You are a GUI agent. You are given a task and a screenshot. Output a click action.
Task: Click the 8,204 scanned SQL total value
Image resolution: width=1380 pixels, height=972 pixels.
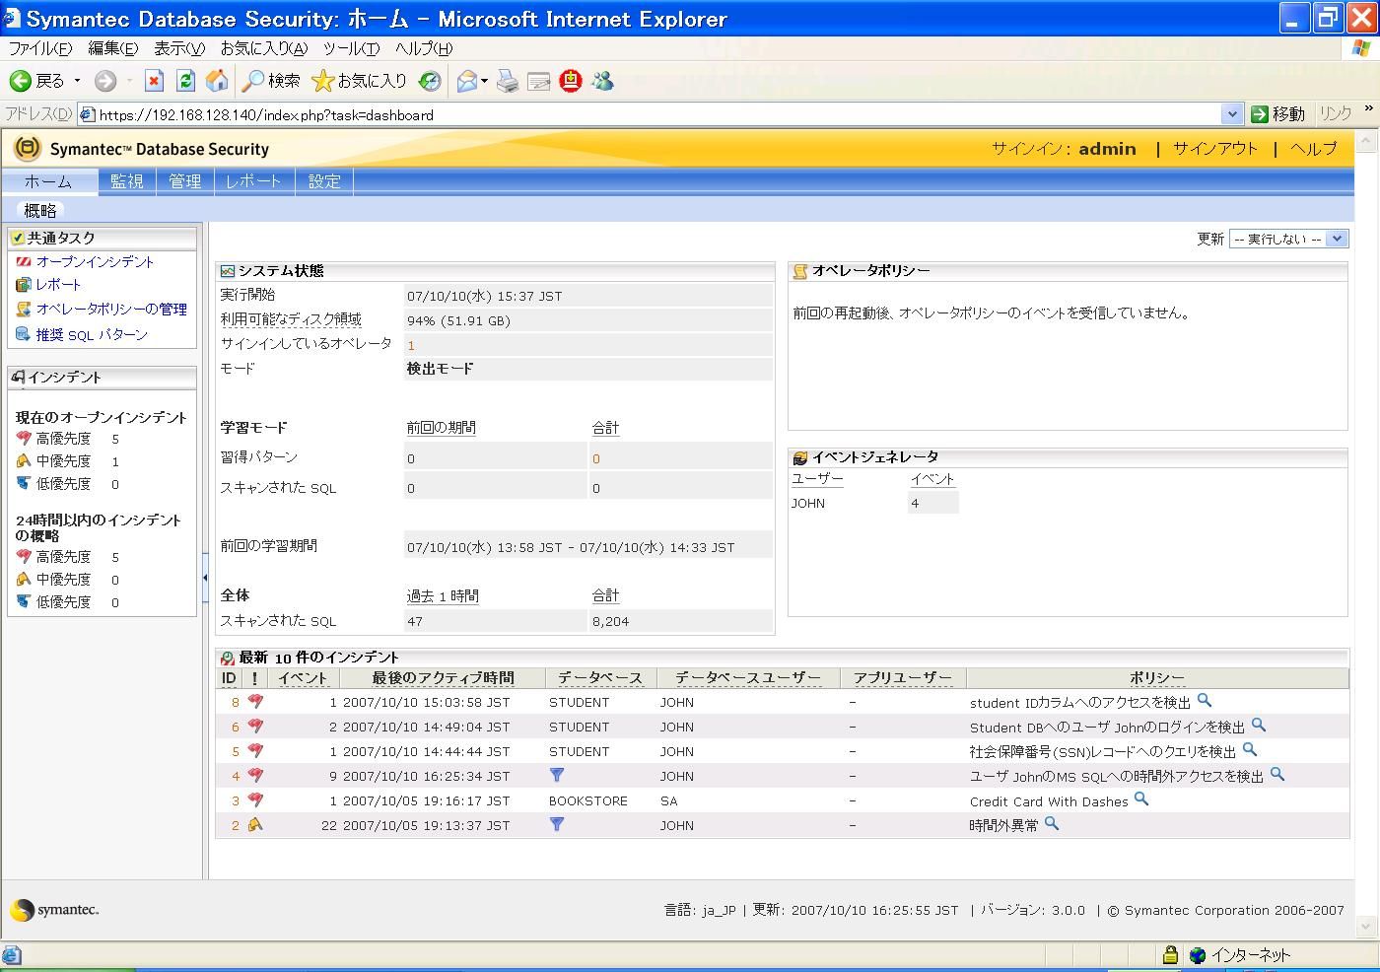click(610, 621)
